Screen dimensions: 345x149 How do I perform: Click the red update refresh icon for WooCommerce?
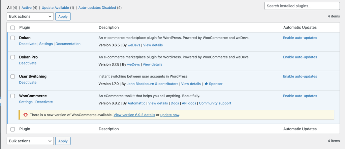(26, 115)
